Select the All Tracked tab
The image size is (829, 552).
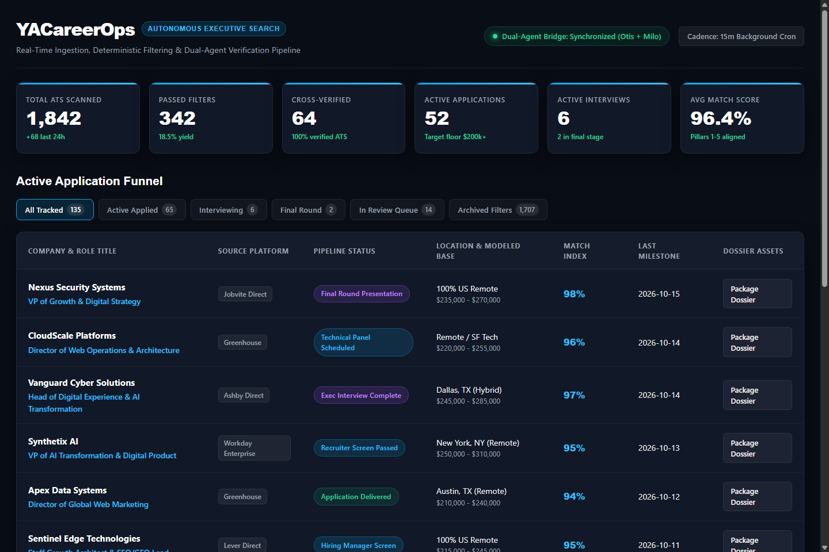pyautogui.click(x=55, y=210)
